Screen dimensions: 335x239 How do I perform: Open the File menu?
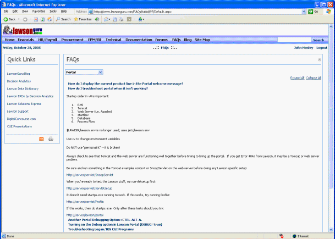(6, 12)
